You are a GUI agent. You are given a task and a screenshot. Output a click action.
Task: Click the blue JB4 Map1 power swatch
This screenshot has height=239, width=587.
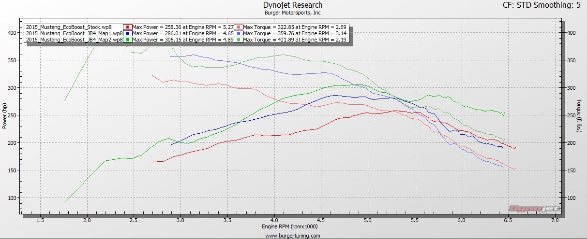click(x=127, y=33)
